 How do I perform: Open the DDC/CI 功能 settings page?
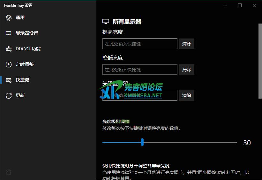point(28,49)
